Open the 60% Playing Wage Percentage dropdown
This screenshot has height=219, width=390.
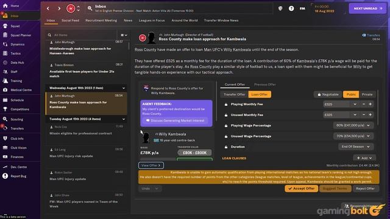tap(353, 125)
